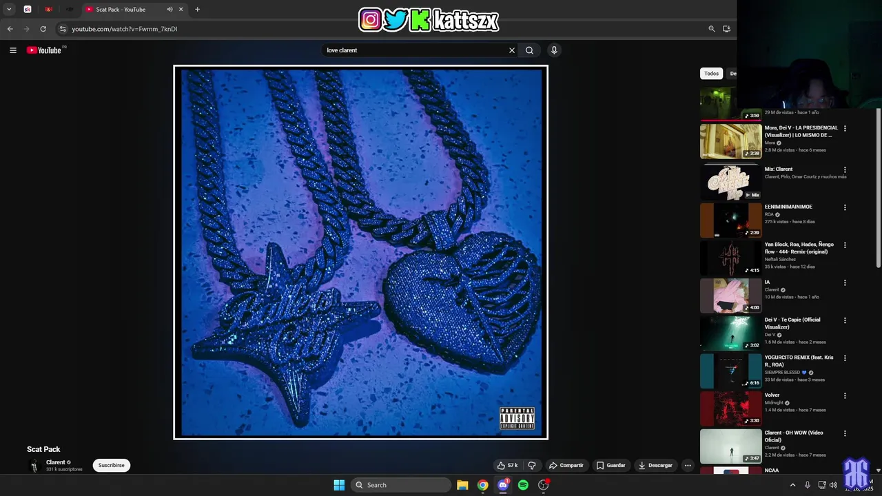The height and width of the screenshot is (496, 882).
Task: Click the Scat Pack video title
Action: (43, 449)
